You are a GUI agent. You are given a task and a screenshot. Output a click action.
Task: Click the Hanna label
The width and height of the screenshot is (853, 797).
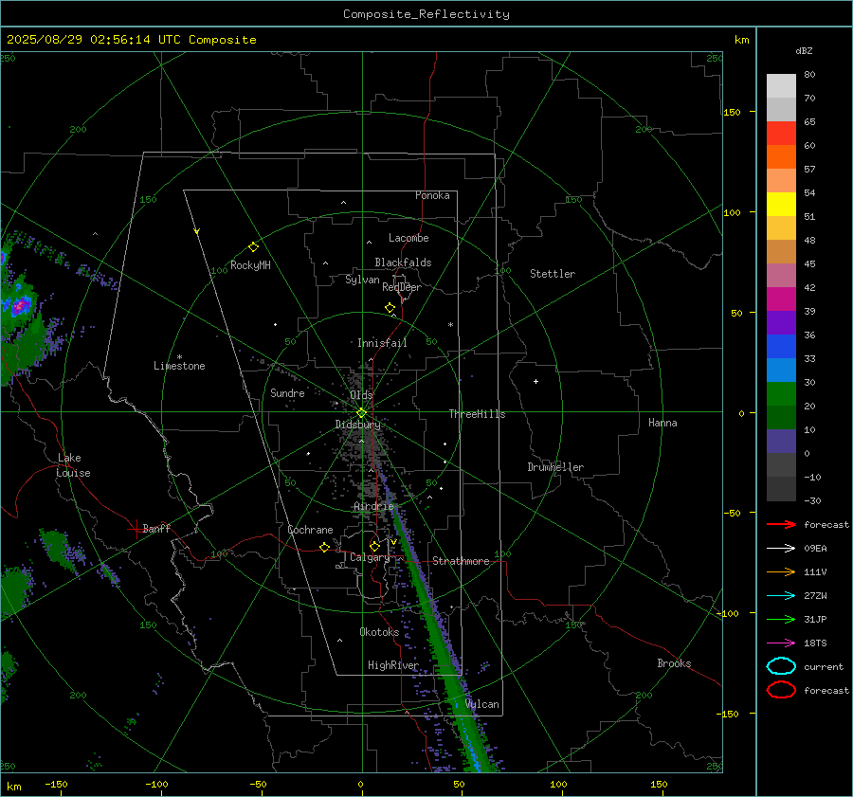[662, 423]
